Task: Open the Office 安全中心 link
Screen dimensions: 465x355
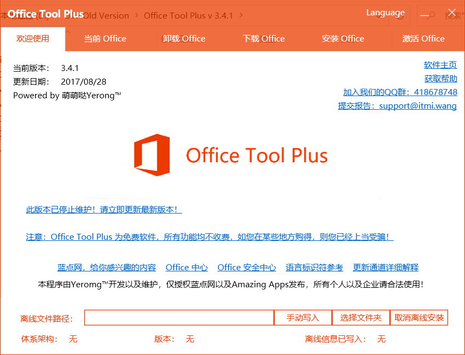Action: coord(247,268)
